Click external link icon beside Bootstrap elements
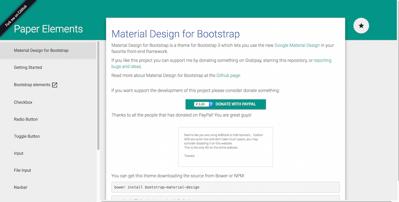The width and height of the screenshot is (399, 202). coord(55,85)
